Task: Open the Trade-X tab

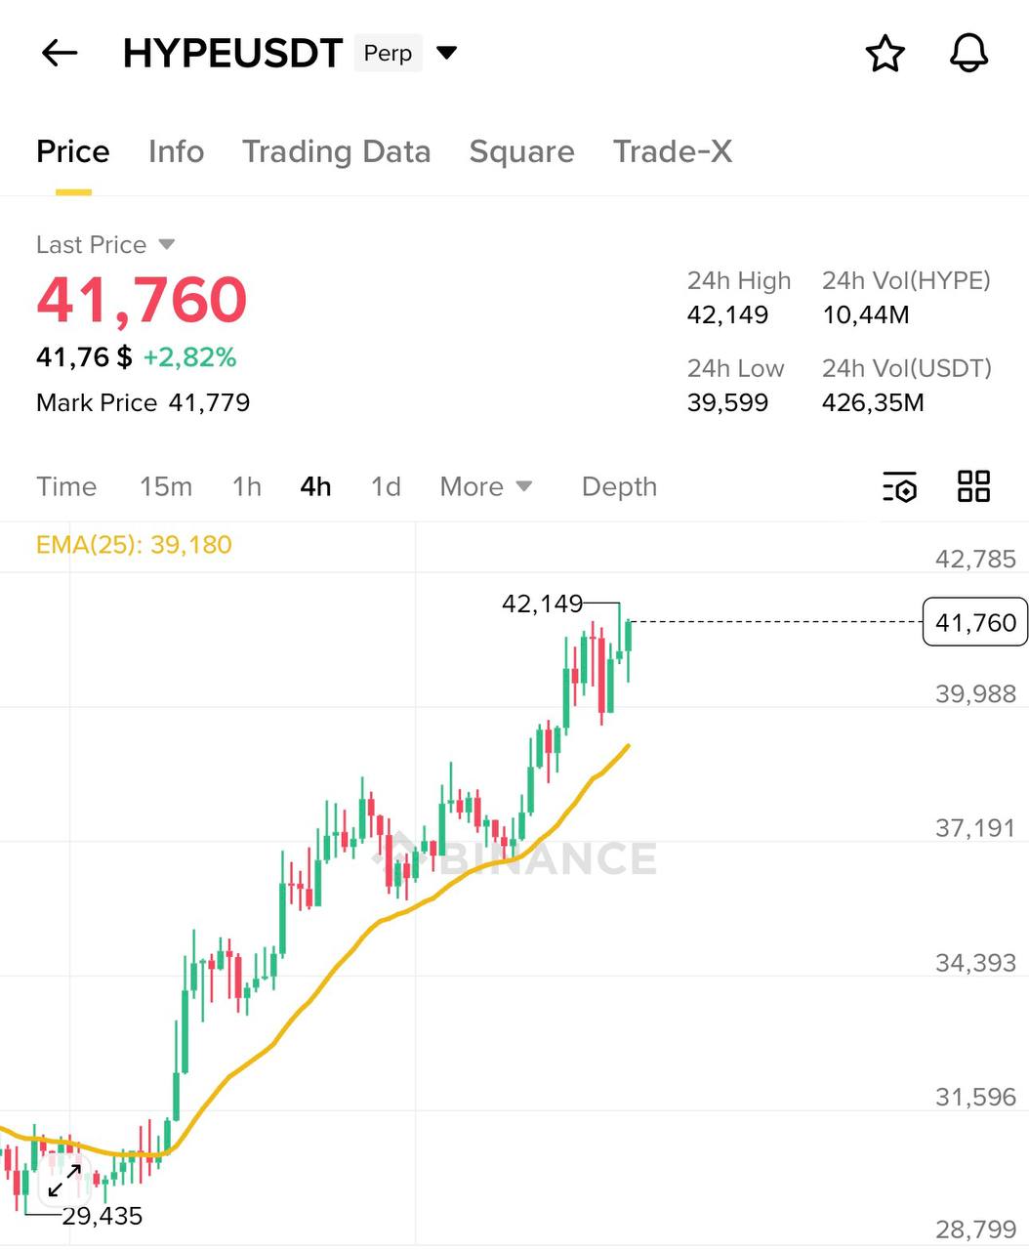Action: tap(672, 152)
